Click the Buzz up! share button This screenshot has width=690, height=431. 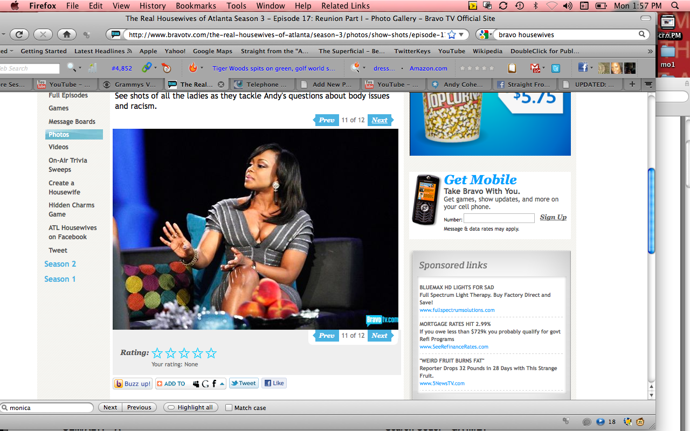(x=133, y=384)
